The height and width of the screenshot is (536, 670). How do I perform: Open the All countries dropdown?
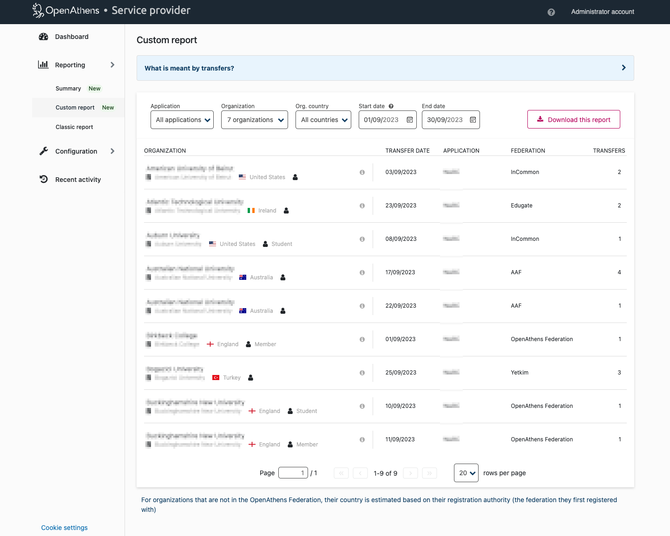click(323, 120)
